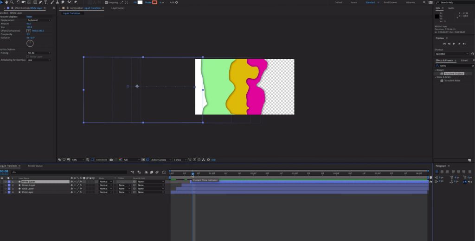475x241 pixels.
Task: Click the white Fill color swatch
Action: click(x=141, y=2)
